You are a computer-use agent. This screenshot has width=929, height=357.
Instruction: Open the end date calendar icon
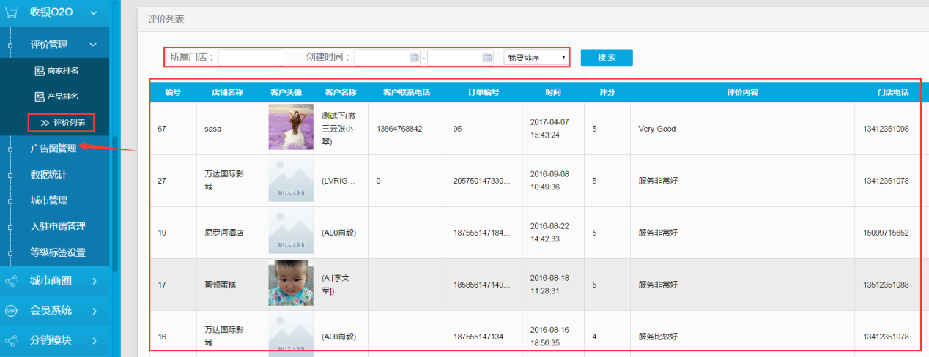point(487,57)
